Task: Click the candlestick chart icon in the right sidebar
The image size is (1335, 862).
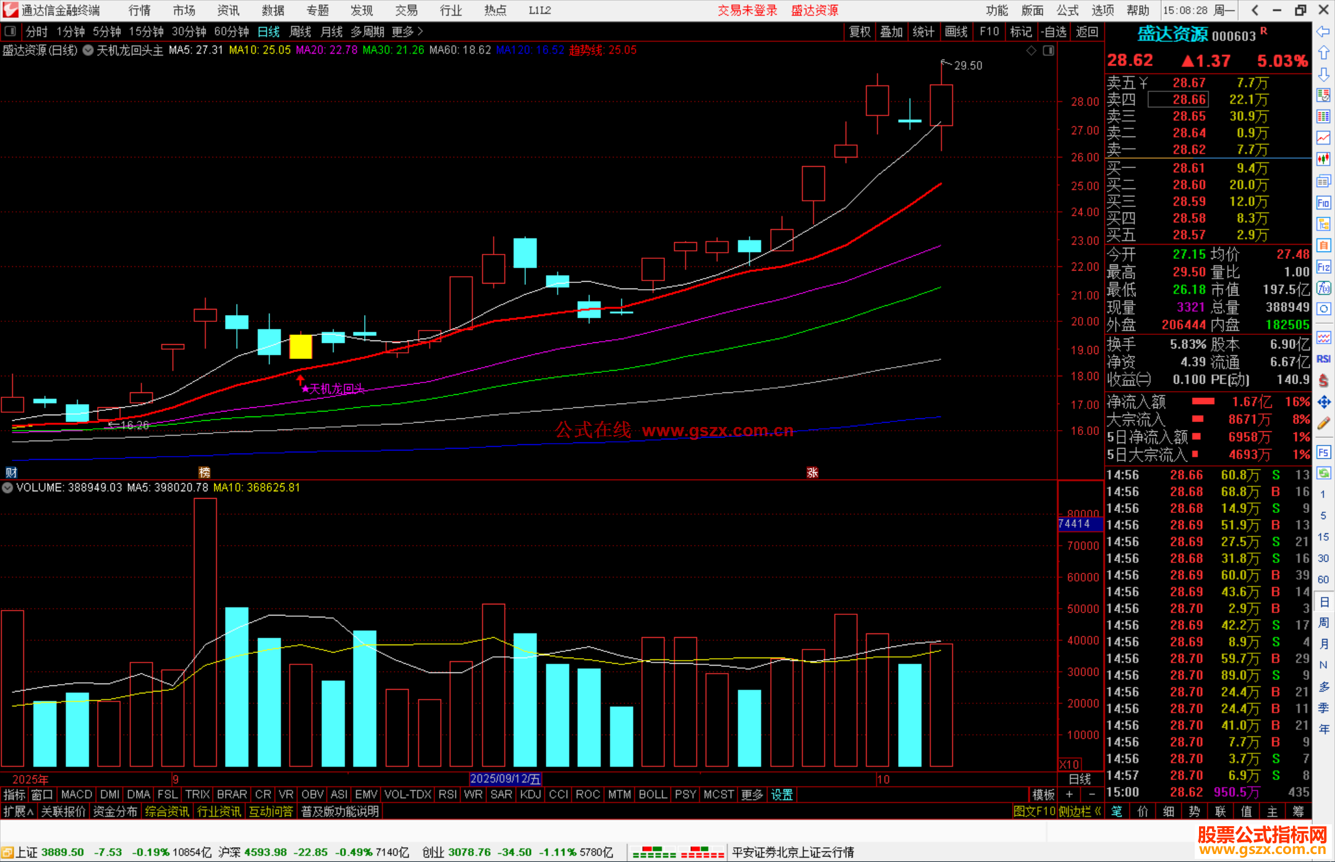Action: 1323,159
